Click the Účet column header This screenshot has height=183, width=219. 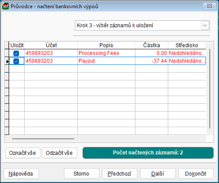(51, 45)
